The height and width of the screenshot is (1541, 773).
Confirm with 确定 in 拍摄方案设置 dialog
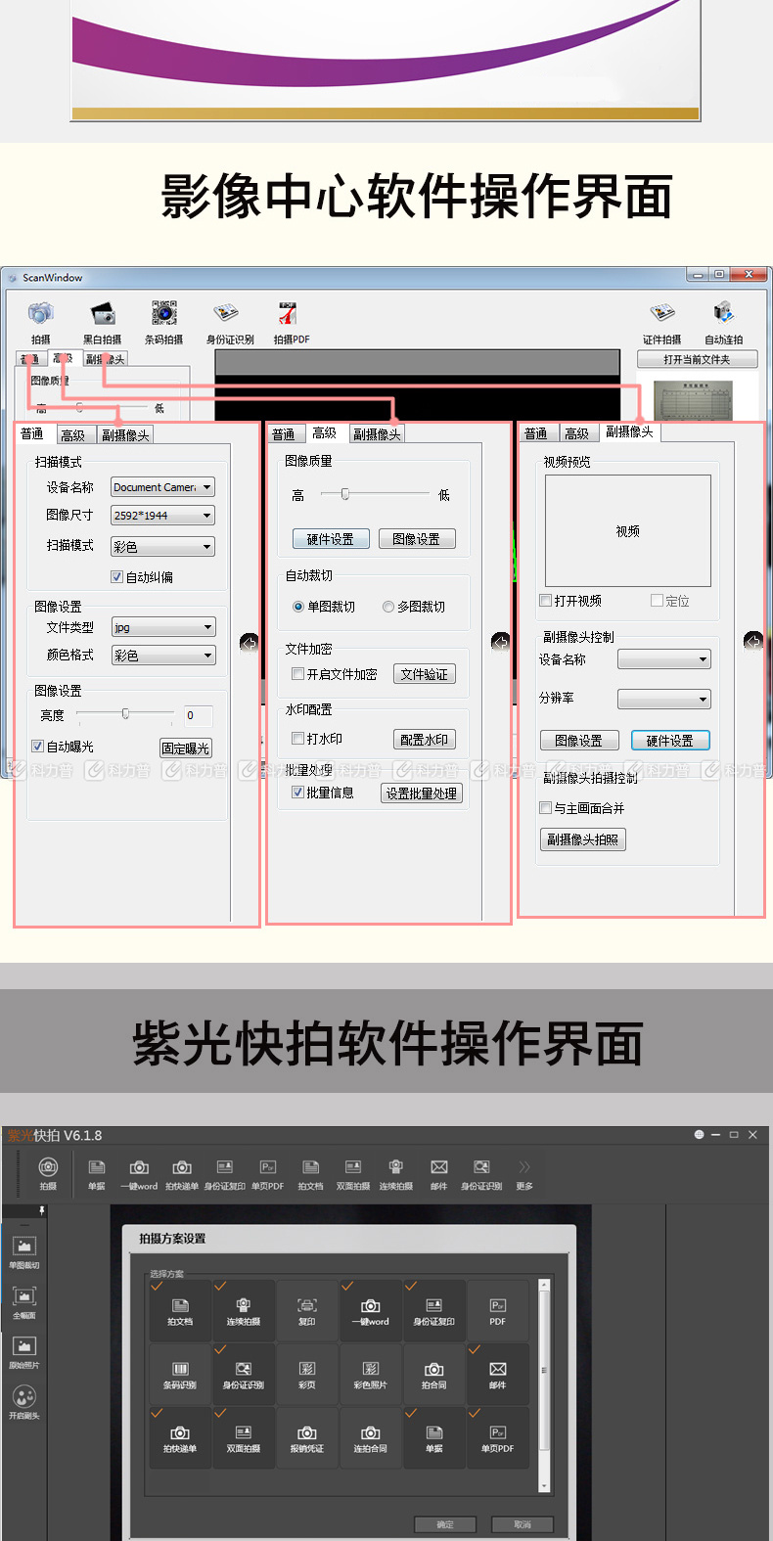[x=445, y=1524]
